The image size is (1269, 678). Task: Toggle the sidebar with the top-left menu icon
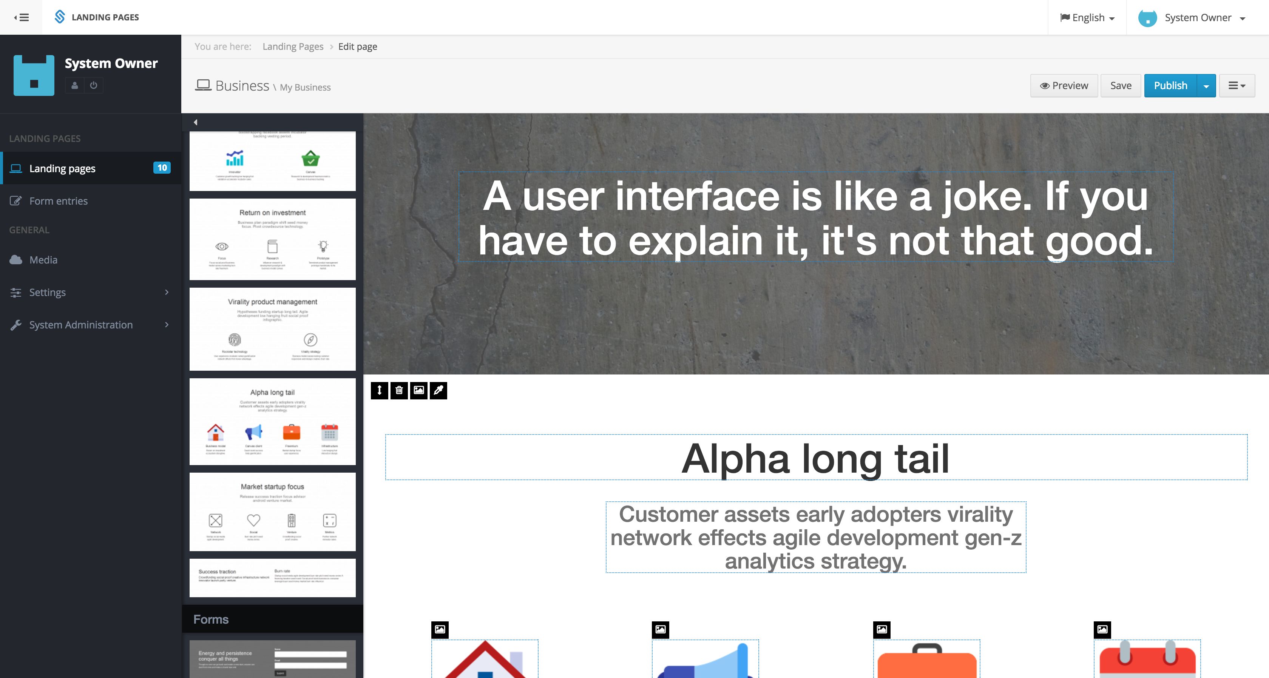[21, 17]
